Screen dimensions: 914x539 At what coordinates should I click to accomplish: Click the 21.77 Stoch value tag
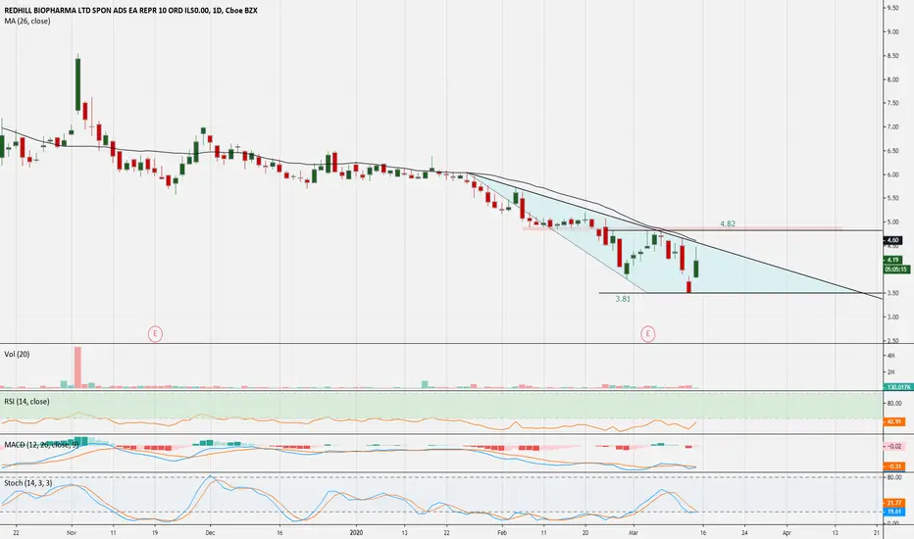(894, 503)
